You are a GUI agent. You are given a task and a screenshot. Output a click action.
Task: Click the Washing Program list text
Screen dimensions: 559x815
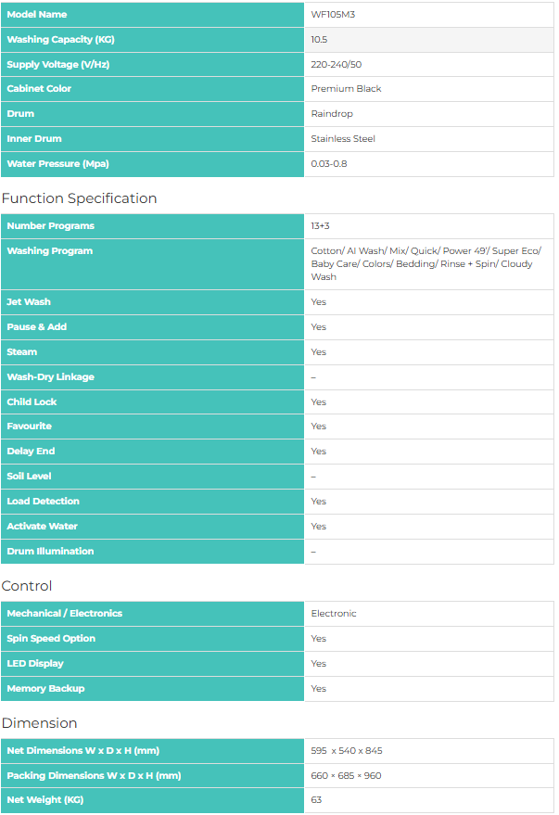click(426, 263)
